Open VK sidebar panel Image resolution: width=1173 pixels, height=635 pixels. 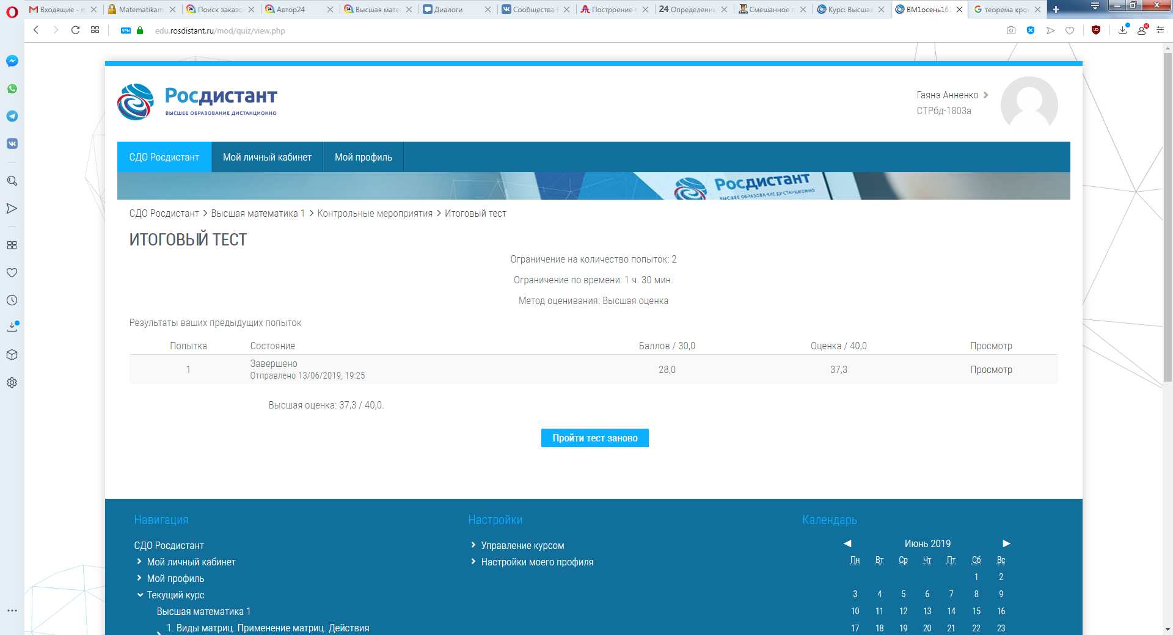coord(12,143)
